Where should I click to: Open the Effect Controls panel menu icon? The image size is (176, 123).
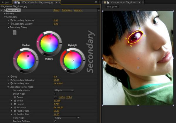[x=96, y=2]
